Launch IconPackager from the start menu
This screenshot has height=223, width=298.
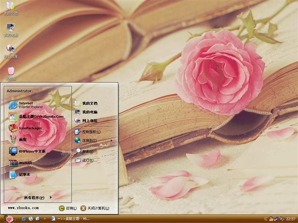tap(25, 128)
